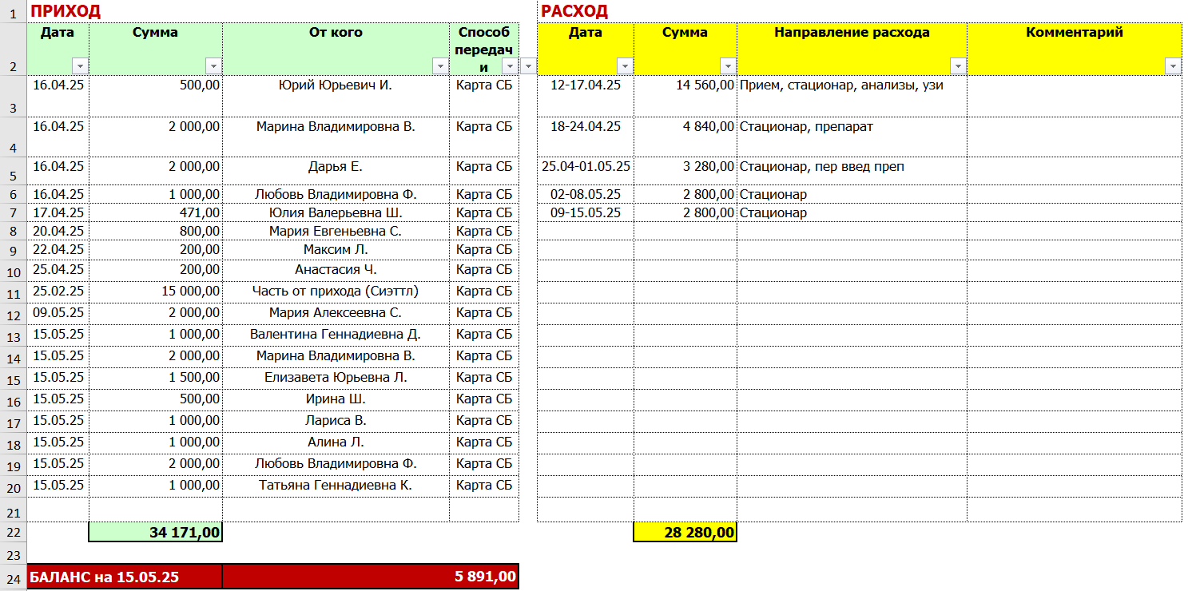Select the Валентина Геннадиевна Д. cell
1188x591 pixels.
click(336, 335)
